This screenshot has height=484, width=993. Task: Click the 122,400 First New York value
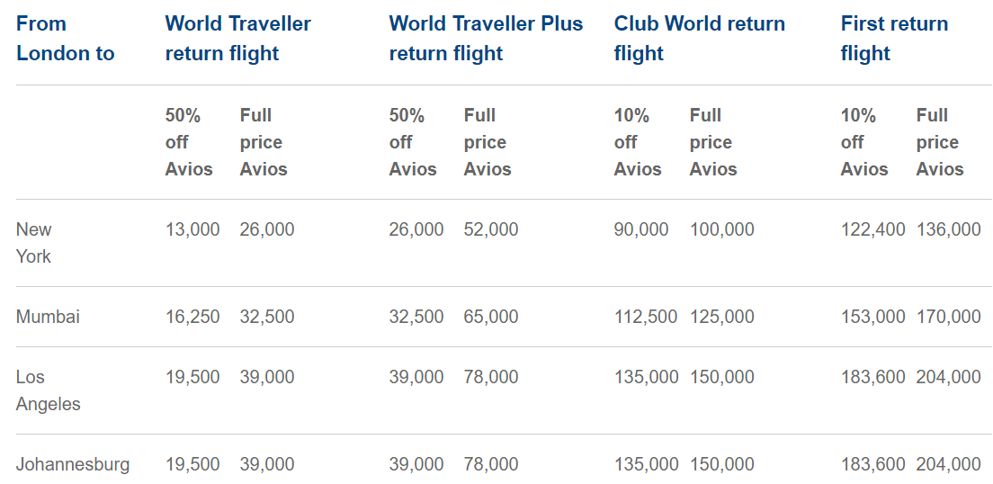click(x=872, y=229)
